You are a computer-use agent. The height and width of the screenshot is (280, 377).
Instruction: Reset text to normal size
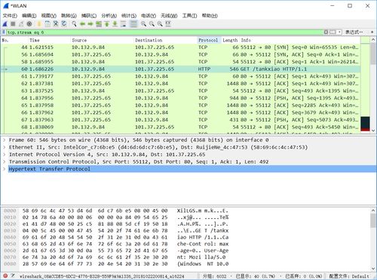160,24
